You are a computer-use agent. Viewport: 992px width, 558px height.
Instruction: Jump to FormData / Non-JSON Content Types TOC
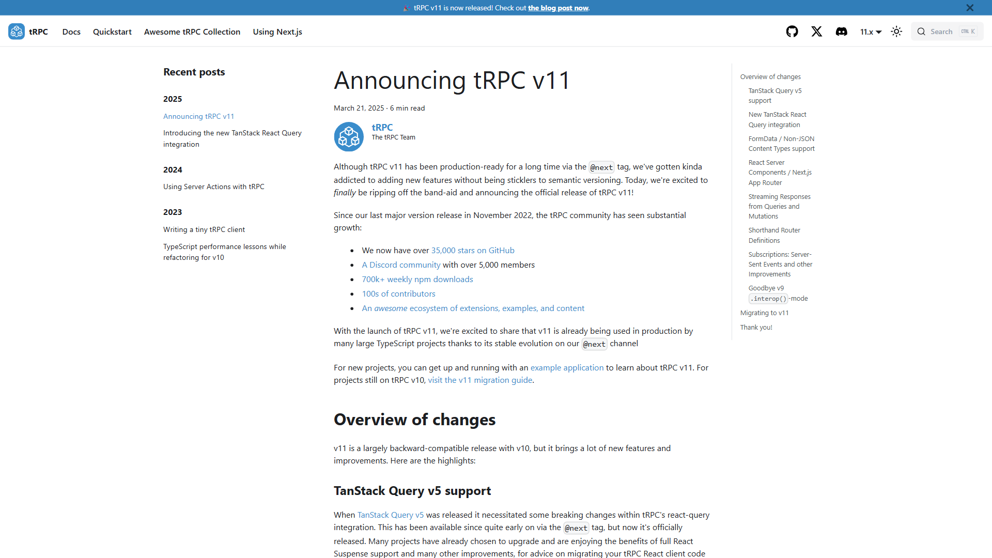781,144
